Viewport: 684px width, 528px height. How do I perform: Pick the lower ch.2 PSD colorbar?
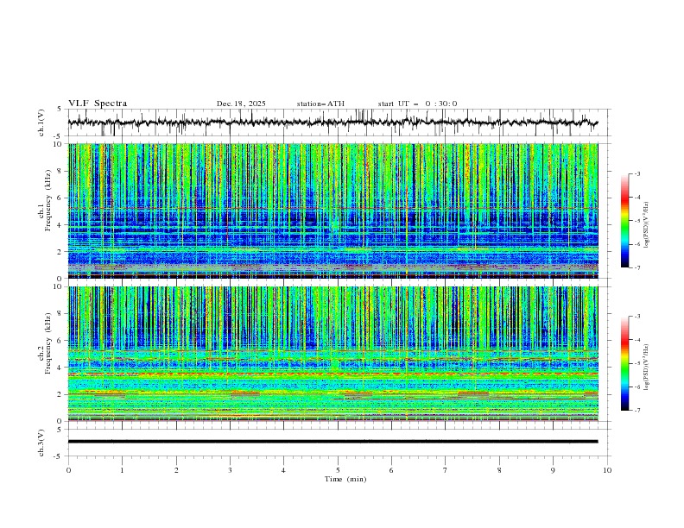click(624, 363)
